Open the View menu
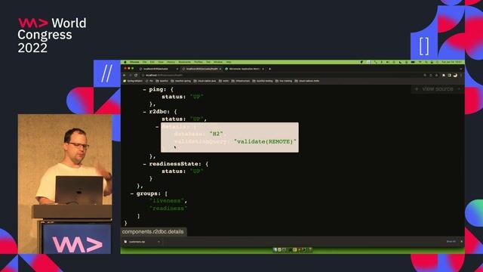Screen dimensions: 483x272 point(161,62)
